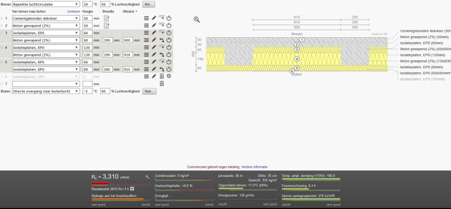Remove layer 3 Beton sublayer via curved arrow

point(162,40)
